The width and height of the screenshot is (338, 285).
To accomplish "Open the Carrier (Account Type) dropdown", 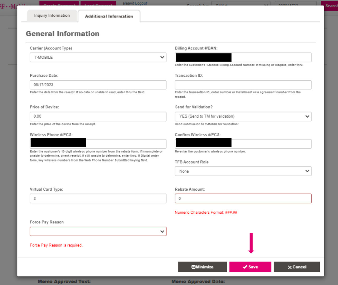I will point(98,57).
